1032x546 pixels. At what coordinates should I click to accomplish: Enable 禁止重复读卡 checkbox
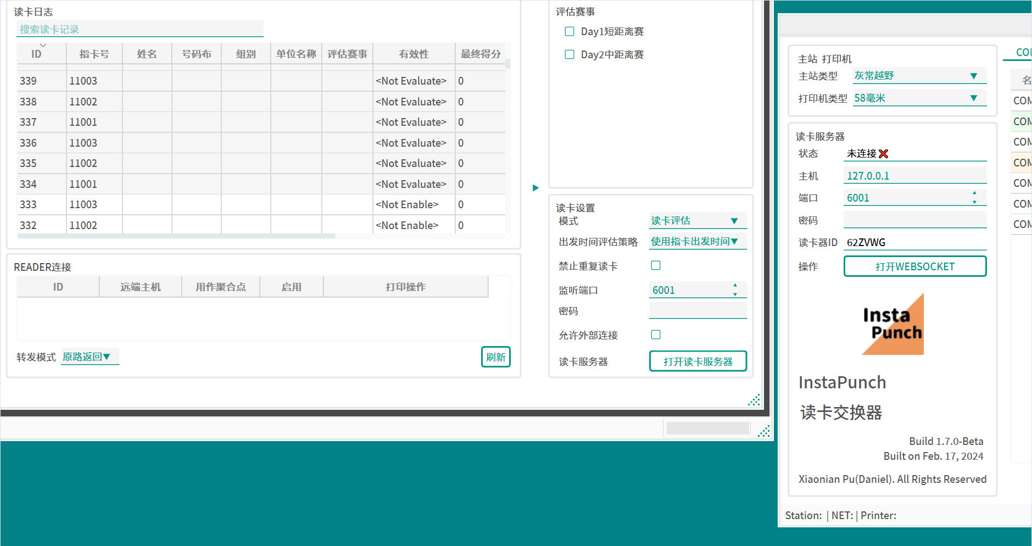click(656, 266)
